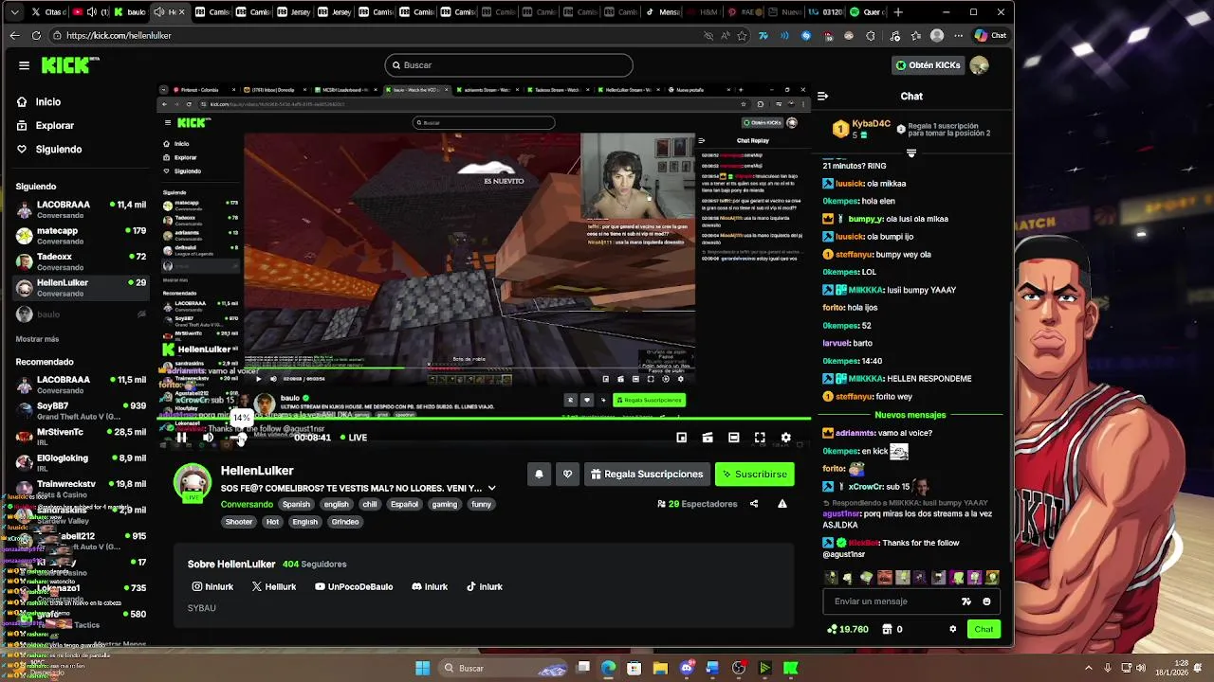Collapse the chat panel arrow icon
The image size is (1214, 682).
(822, 96)
